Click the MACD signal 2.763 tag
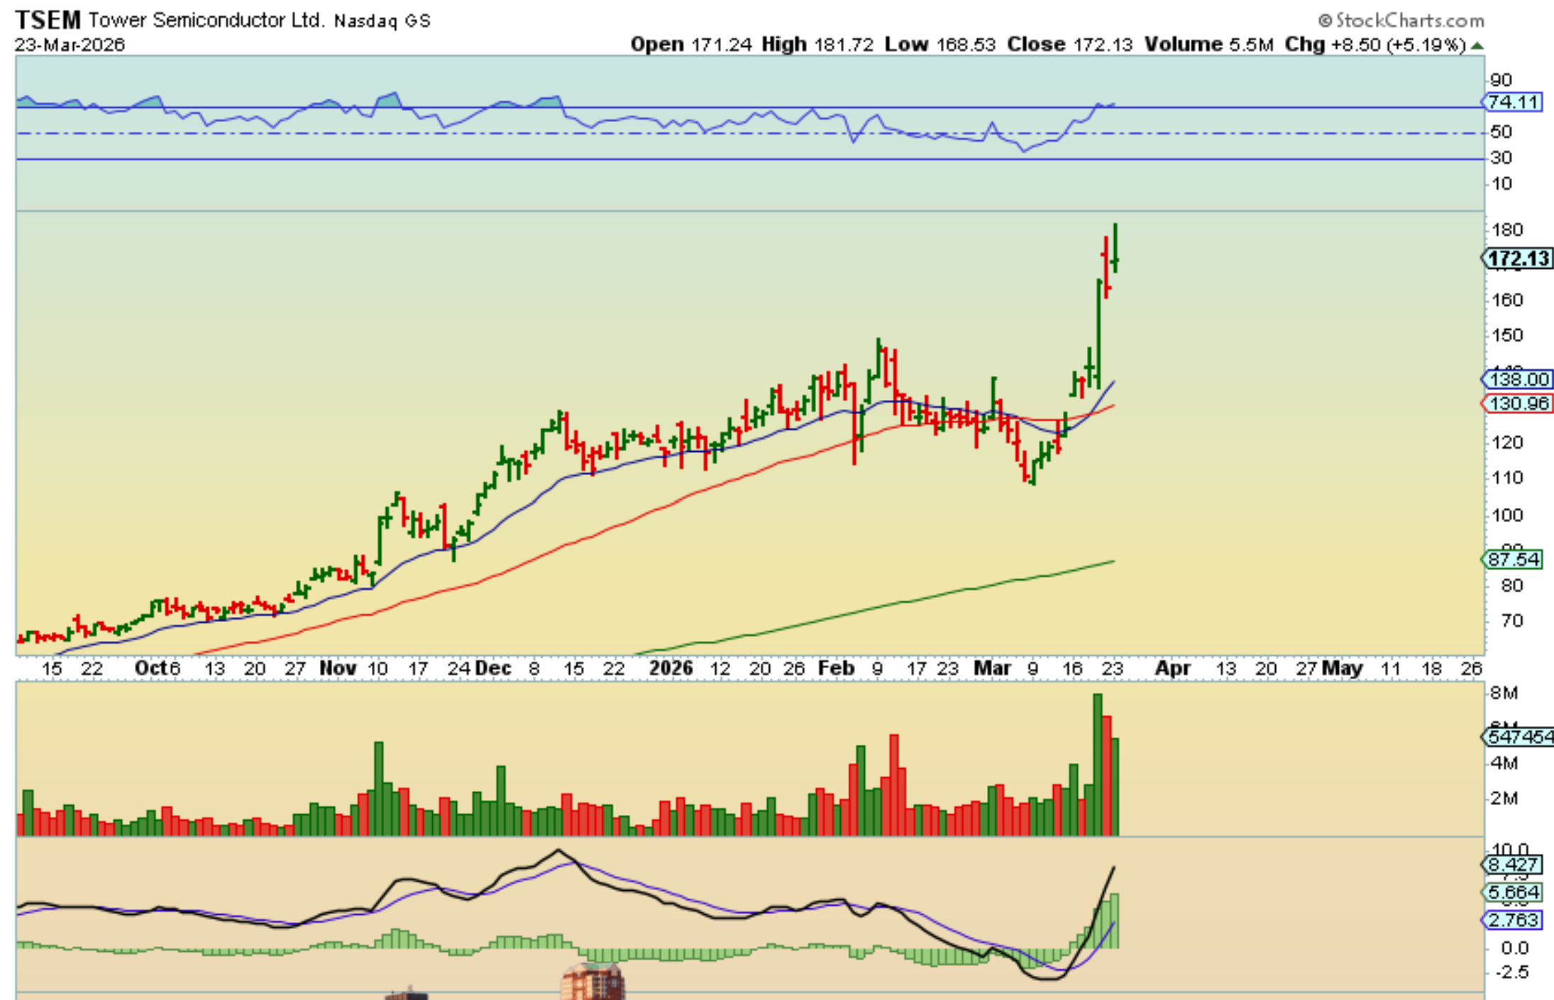The width and height of the screenshot is (1554, 1000). tap(1513, 920)
